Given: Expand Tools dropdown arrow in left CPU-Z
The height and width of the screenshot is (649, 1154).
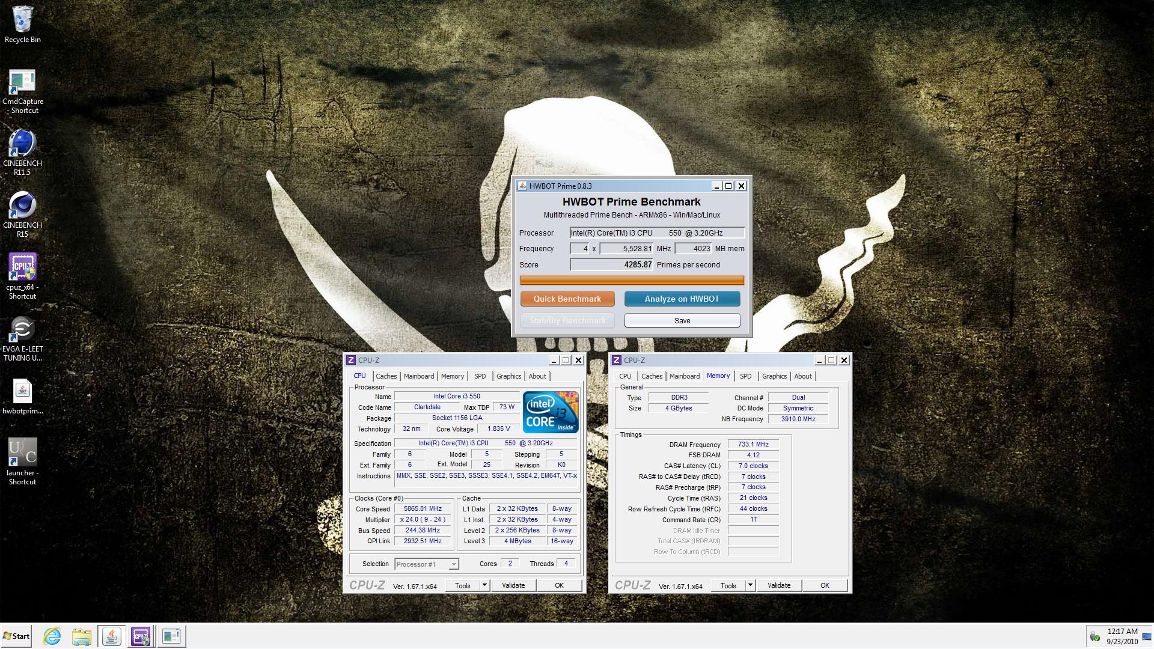Looking at the screenshot, I should pyautogui.click(x=484, y=585).
